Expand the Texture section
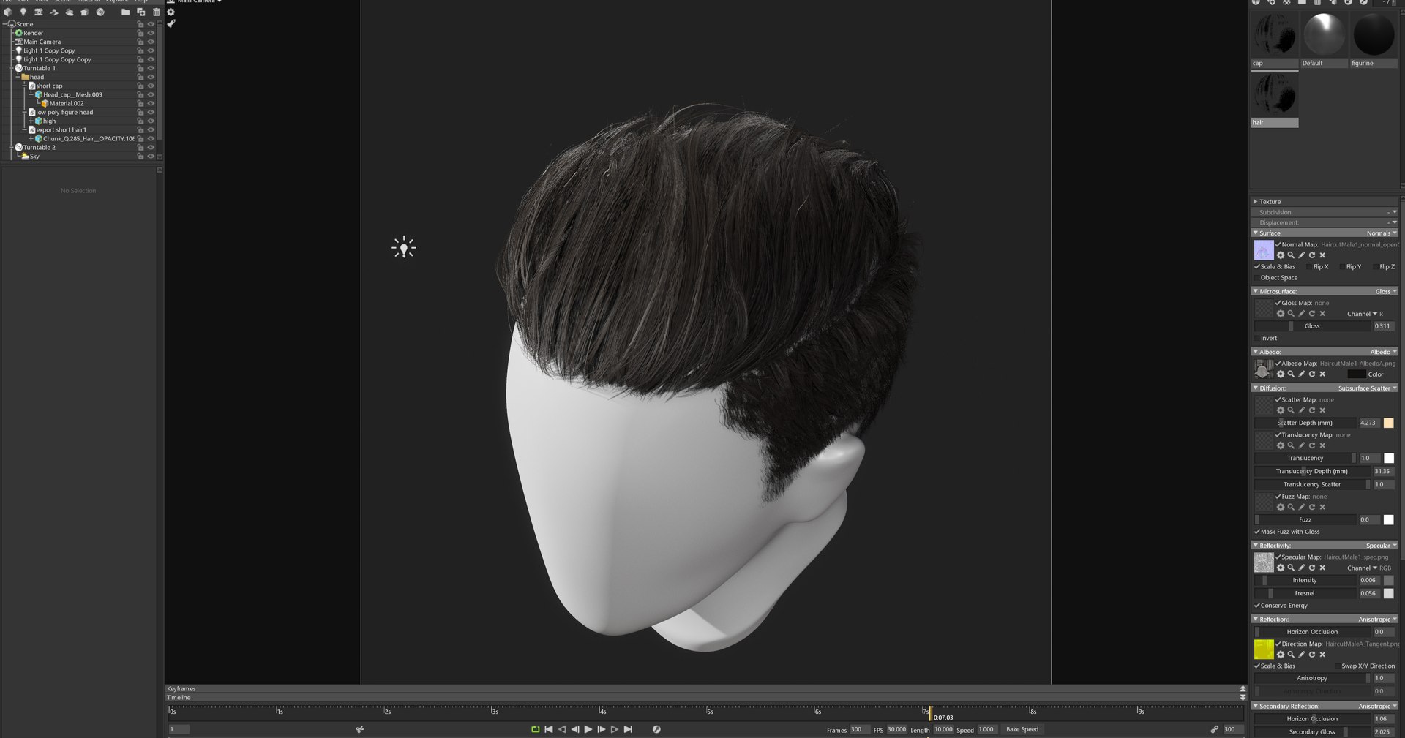The width and height of the screenshot is (1405, 738). point(1255,202)
